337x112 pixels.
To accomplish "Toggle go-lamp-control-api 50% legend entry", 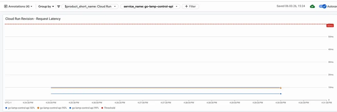I will coord(20,108).
